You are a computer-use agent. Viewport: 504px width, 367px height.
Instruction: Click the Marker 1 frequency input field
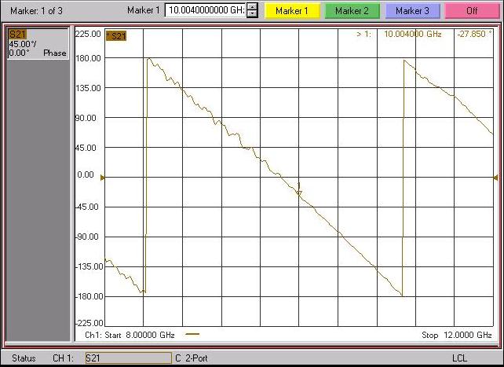pyautogui.click(x=206, y=11)
